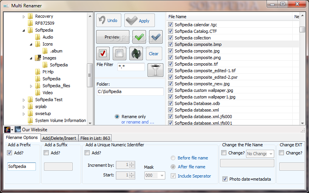This screenshot has width=309, height=193.
Task: Collapse the Images folder node
Action: [31, 58]
